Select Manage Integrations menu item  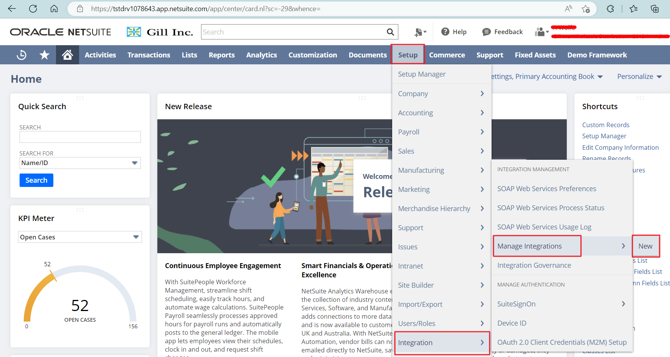pos(530,246)
